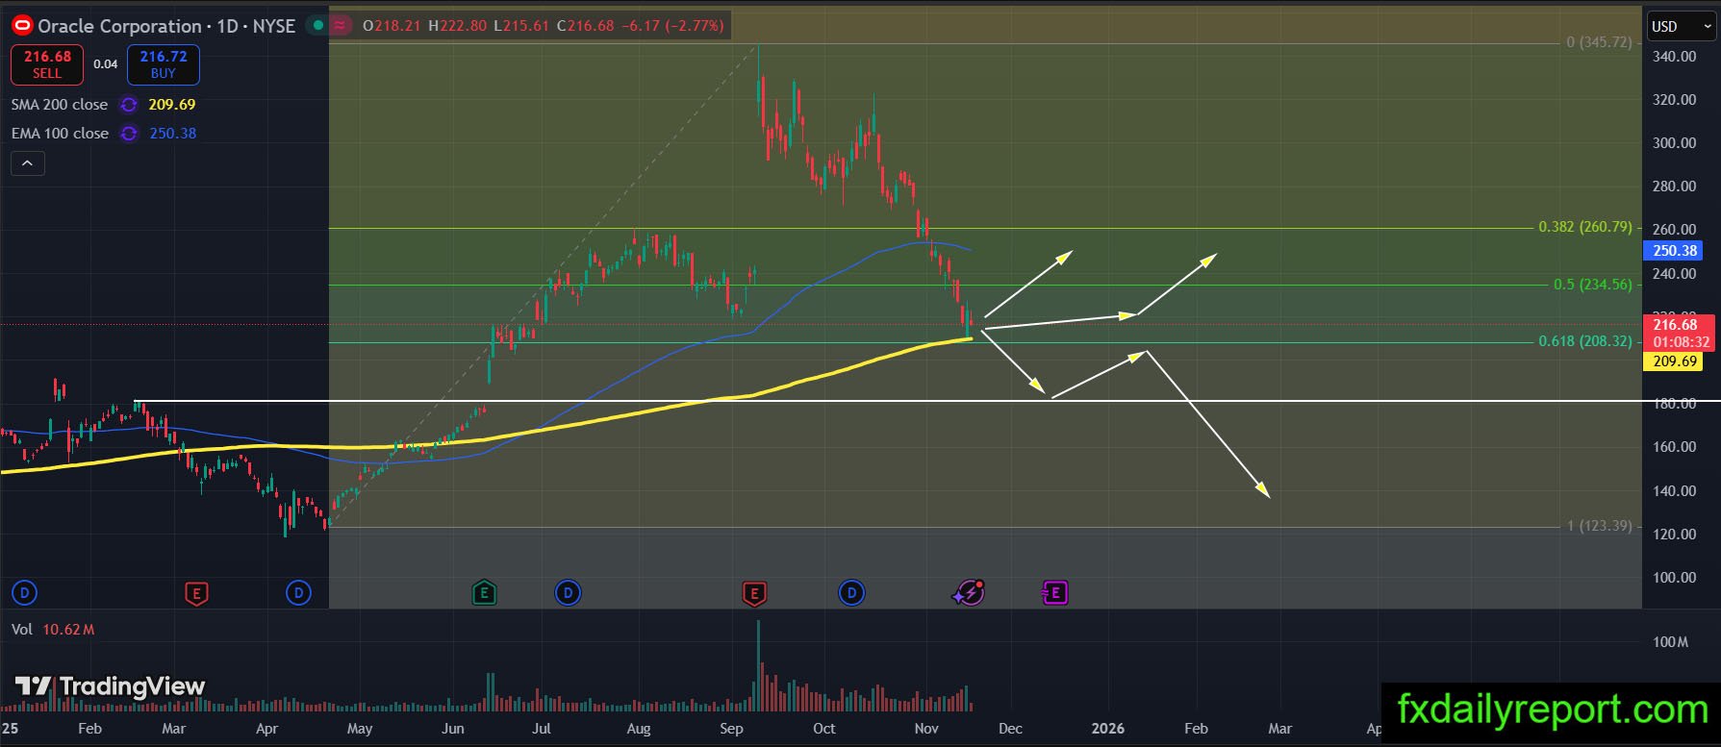Click the Fibonacci label 0 (345.72)
The image size is (1721, 747).
pyautogui.click(x=1599, y=42)
